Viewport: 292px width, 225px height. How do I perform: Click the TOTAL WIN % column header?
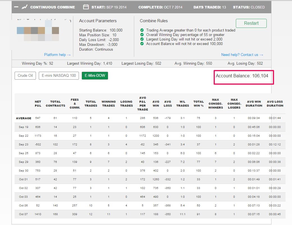pyautogui.click(x=199, y=103)
